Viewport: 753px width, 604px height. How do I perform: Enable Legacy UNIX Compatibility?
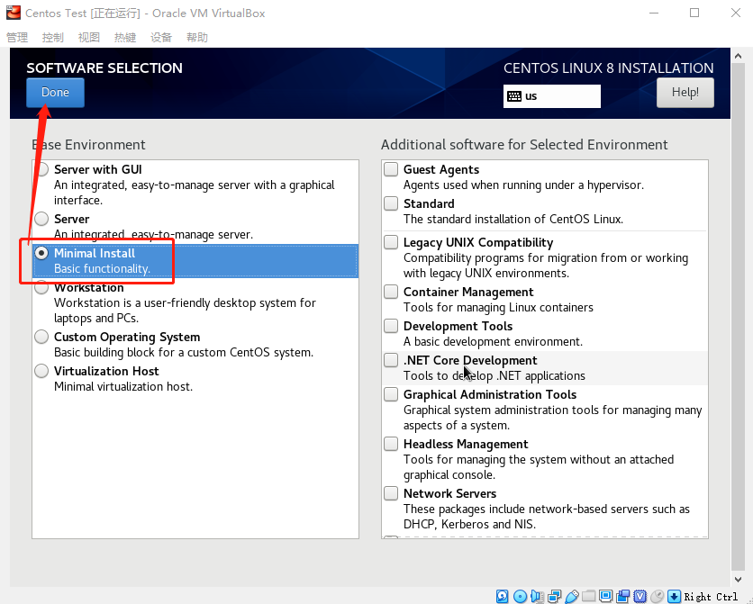tap(391, 242)
